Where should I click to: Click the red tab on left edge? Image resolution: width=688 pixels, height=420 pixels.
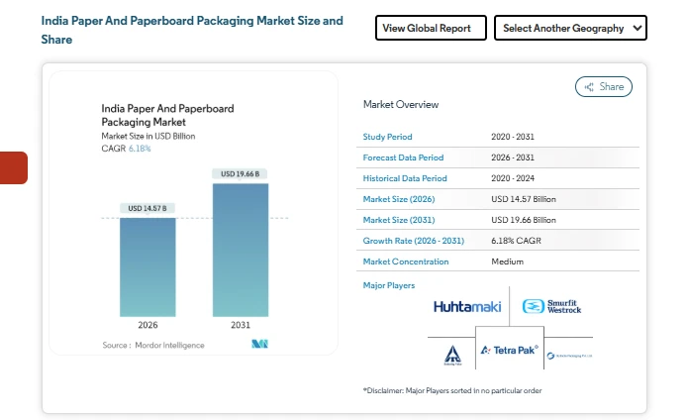(13, 167)
